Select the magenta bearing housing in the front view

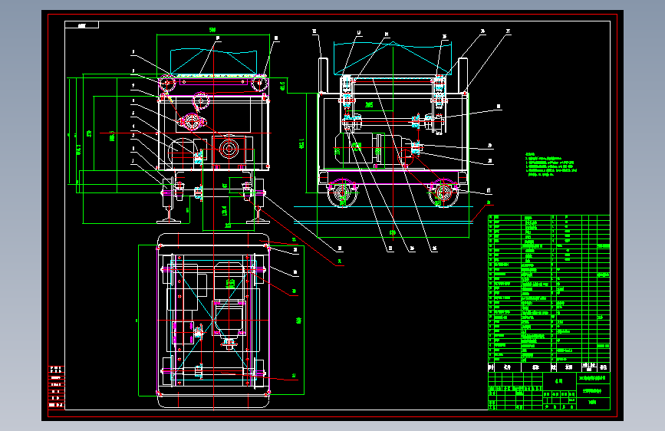coord(193,121)
